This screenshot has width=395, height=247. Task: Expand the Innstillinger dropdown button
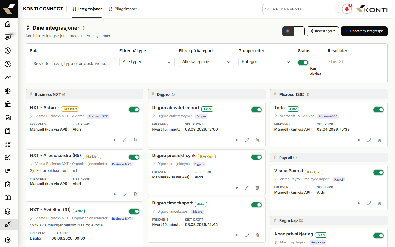point(323,31)
